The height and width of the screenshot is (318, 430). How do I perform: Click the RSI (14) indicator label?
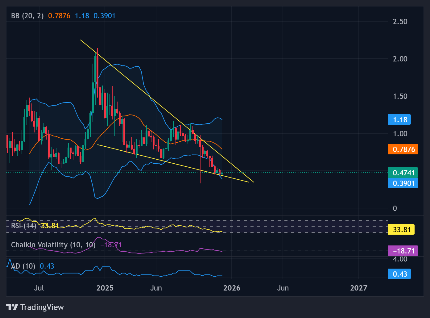point(23,226)
